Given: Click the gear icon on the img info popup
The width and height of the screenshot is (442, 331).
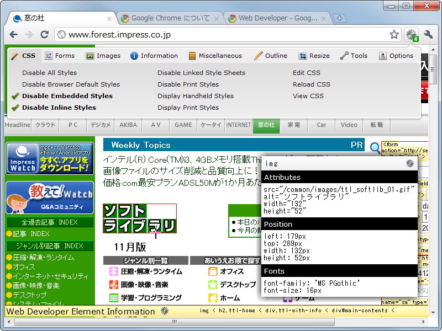Looking at the screenshot, I should (410, 164).
